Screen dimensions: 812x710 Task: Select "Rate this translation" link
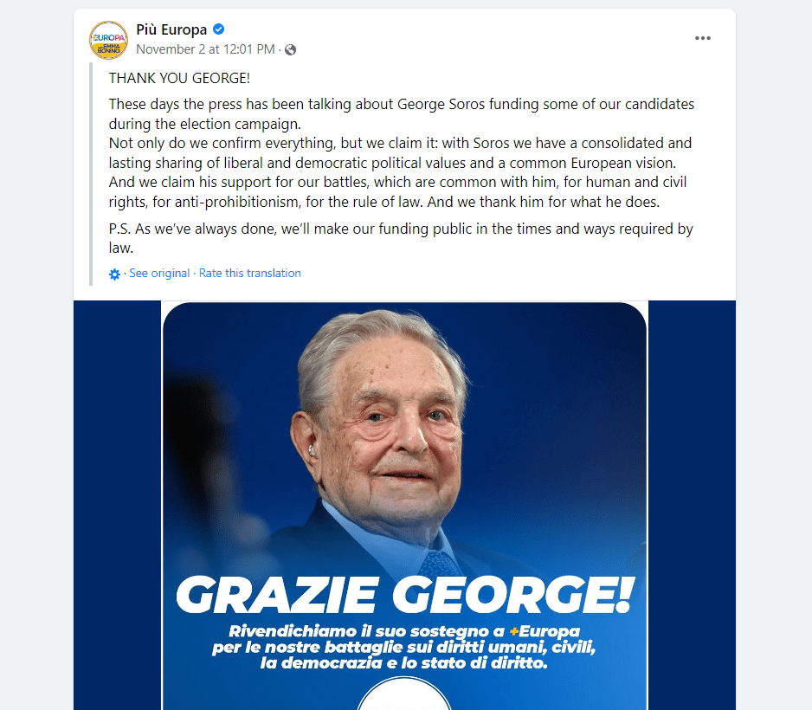point(250,273)
